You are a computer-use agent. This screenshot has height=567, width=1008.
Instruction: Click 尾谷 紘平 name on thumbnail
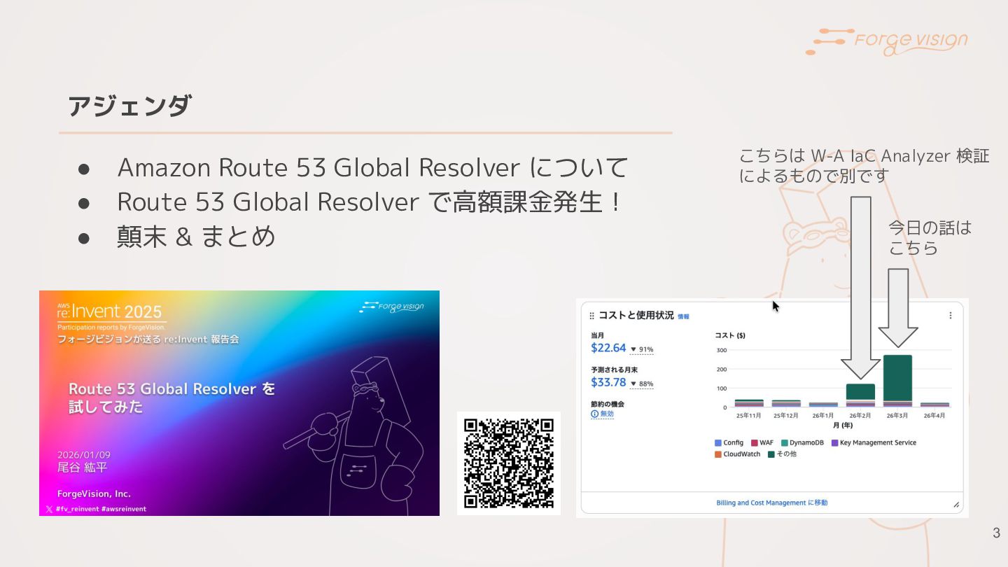click(82, 468)
